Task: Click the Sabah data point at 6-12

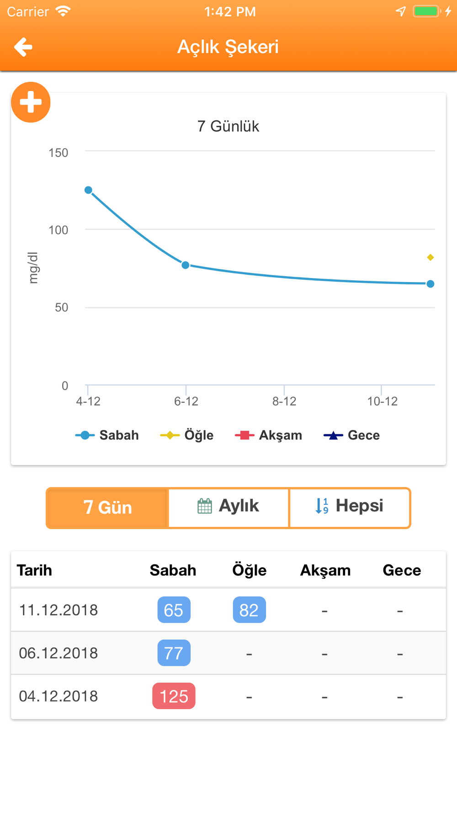Action: [186, 265]
